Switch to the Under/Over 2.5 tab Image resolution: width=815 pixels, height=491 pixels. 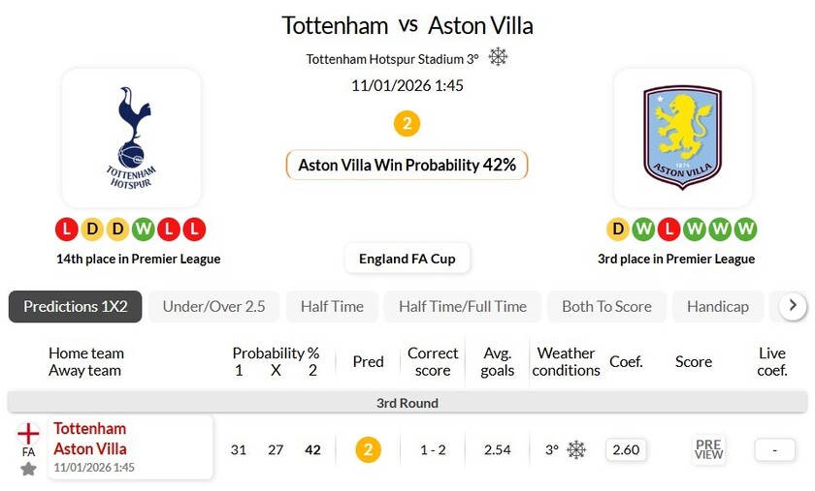pyautogui.click(x=213, y=306)
